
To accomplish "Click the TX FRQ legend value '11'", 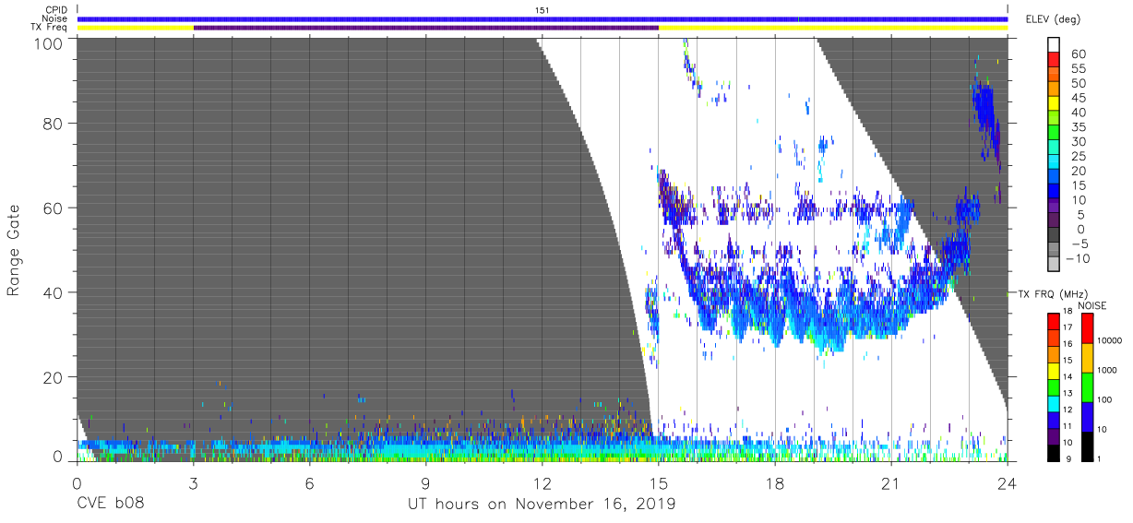I will click(1069, 426).
